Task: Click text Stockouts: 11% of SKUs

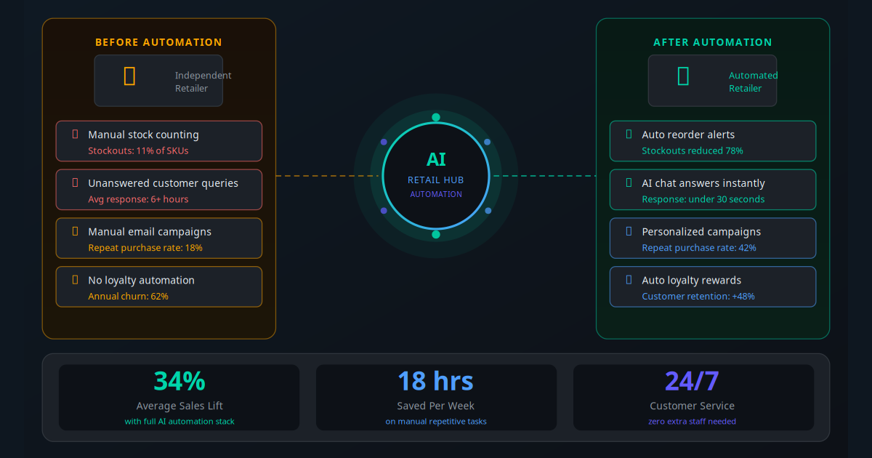Action: pos(138,150)
